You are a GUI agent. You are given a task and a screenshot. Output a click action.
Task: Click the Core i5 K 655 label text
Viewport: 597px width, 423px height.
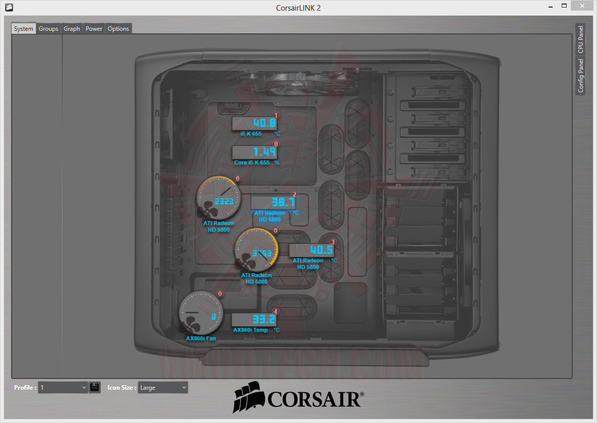coord(252,163)
